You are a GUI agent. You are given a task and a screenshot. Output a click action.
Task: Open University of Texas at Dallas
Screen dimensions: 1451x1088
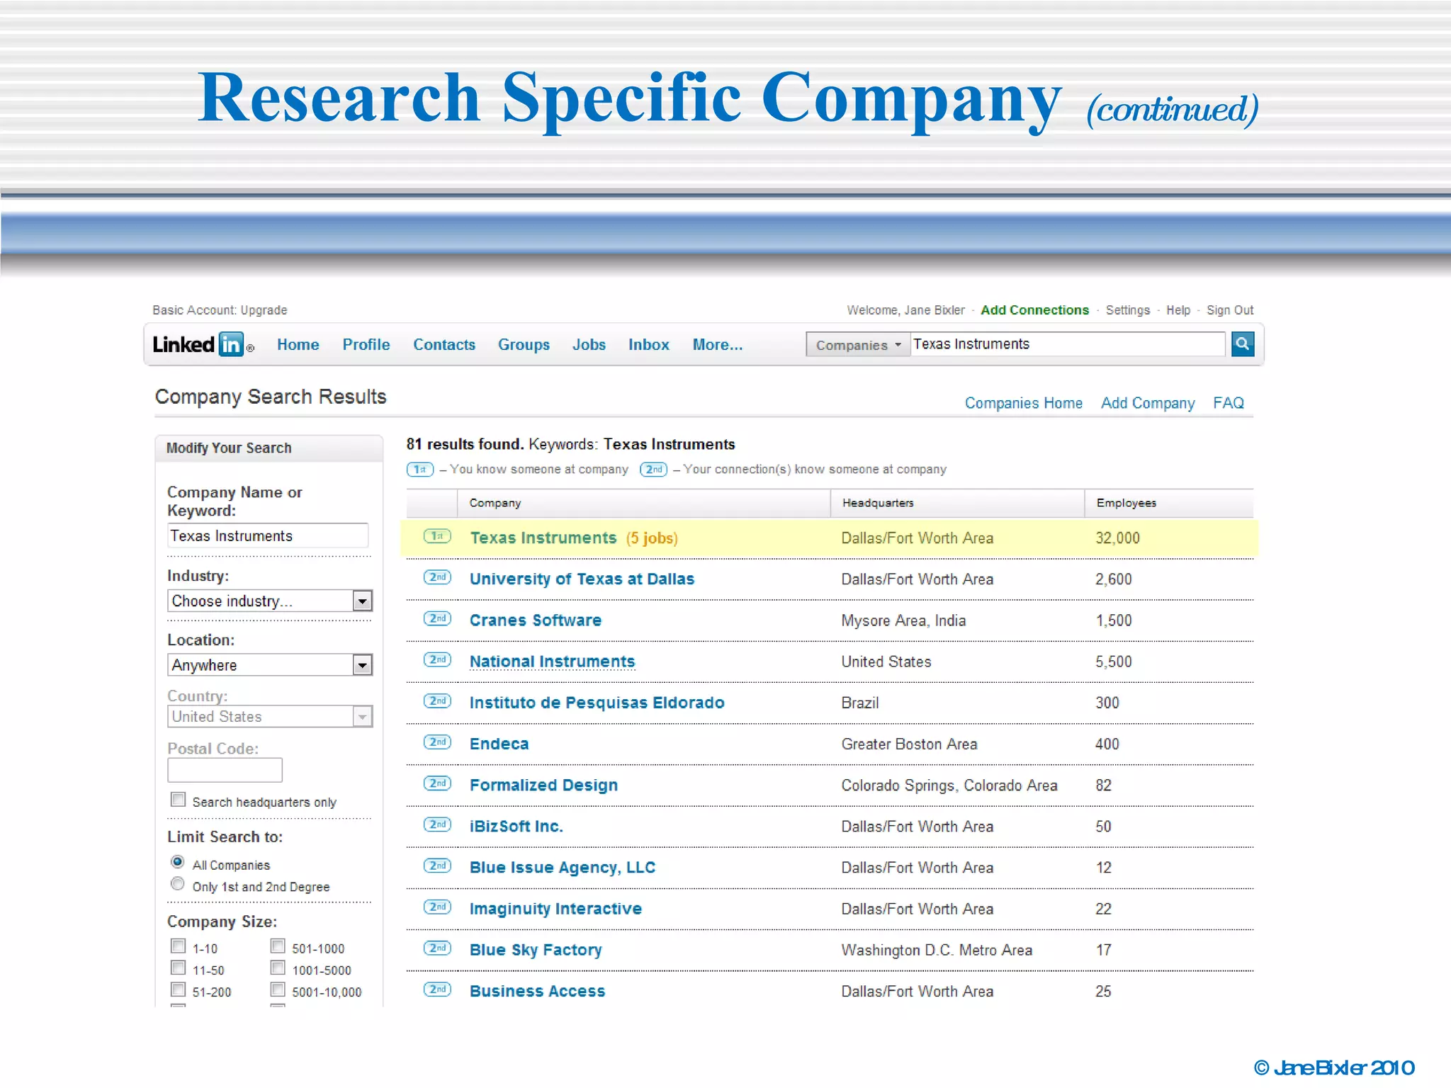pyautogui.click(x=582, y=579)
